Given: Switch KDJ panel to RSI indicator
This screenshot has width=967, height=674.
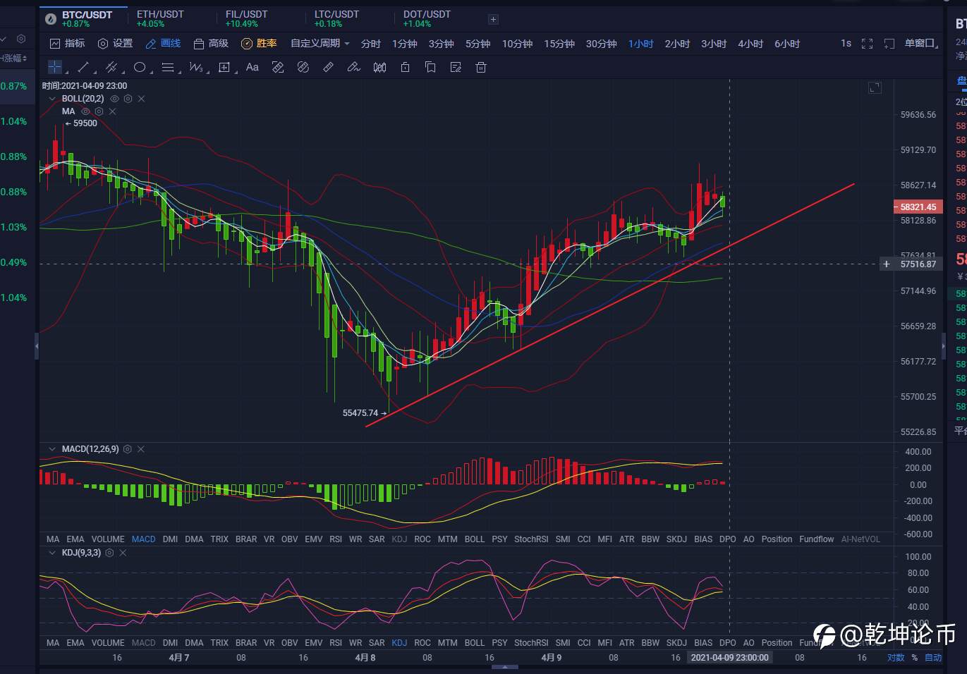Looking at the screenshot, I should (336, 643).
